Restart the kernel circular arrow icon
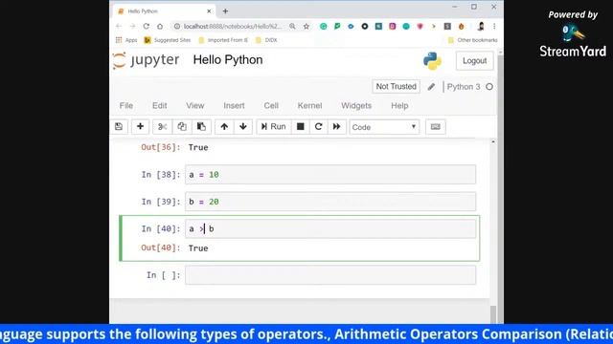The width and height of the screenshot is (613, 344). (318, 127)
